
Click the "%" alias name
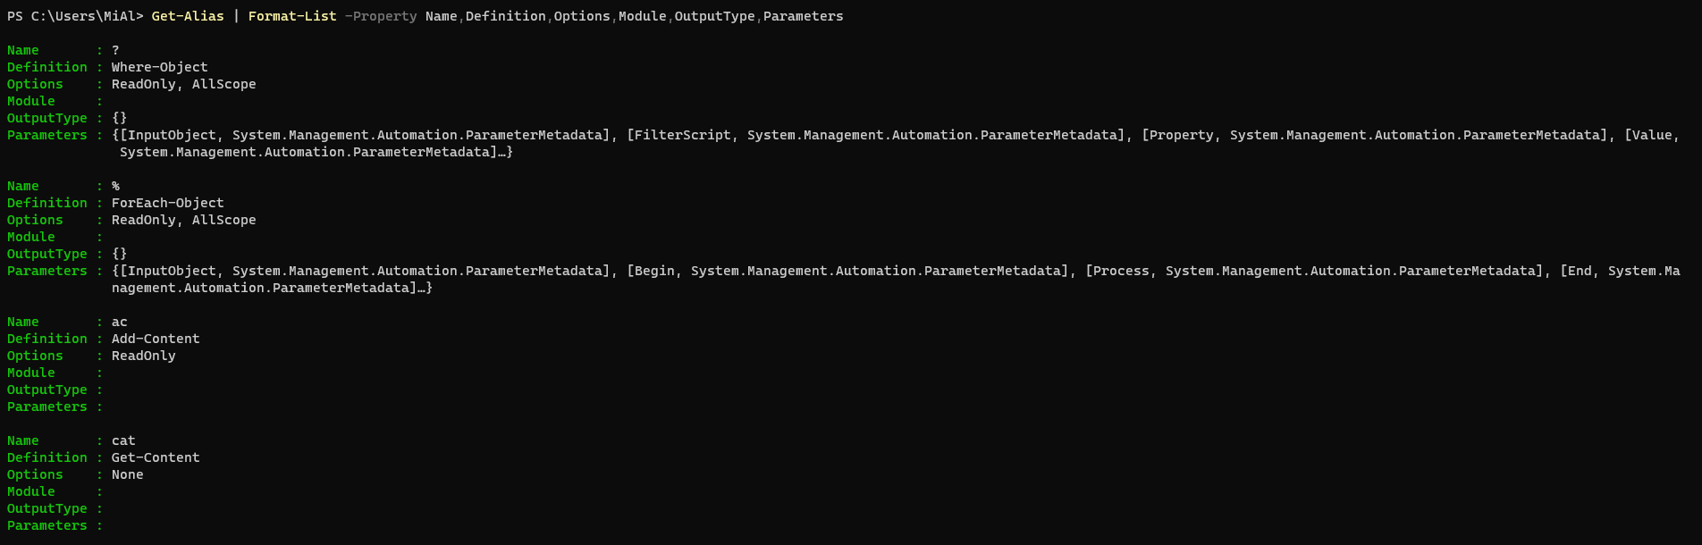pyautogui.click(x=115, y=186)
